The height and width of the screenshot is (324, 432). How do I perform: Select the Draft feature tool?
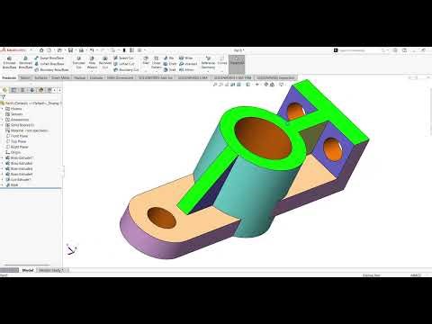[x=170, y=64]
